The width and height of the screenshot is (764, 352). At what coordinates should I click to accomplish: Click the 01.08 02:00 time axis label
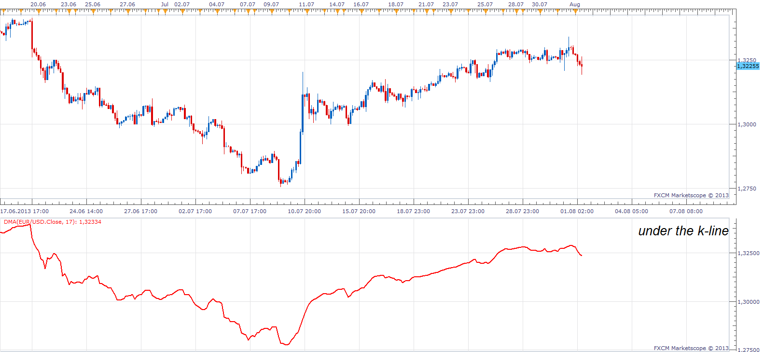click(x=577, y=211)
